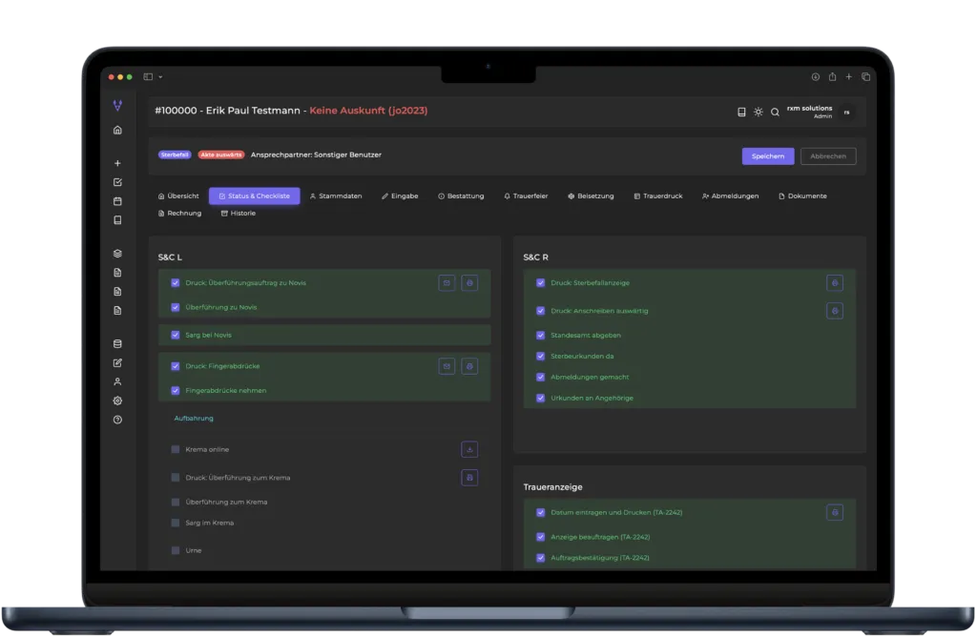The height and width of the screenshot is (637, 977).
Task: Open the help question mark icon
Action: pyautogui.click(x=117, y=420)
